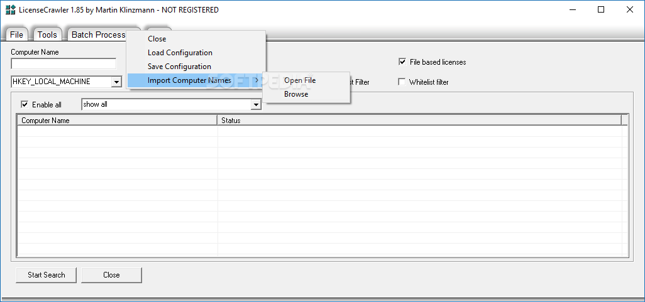Choose Open File from submenu

[306, 80]
